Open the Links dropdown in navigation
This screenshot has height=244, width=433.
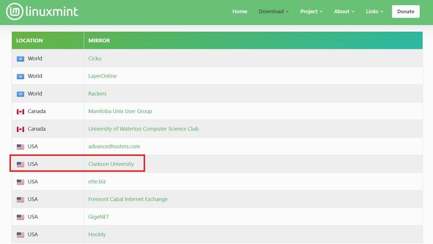374,11
